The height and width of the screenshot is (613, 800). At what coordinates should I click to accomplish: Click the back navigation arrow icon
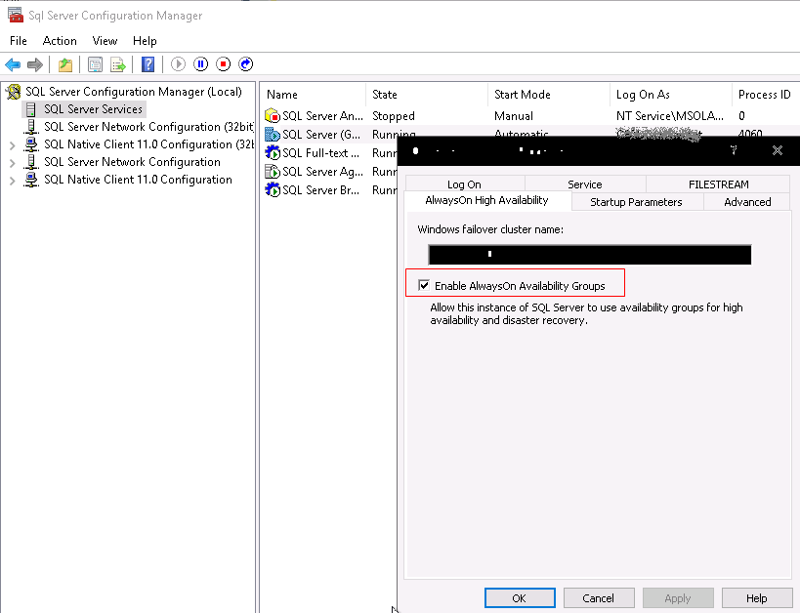(13, 64)
